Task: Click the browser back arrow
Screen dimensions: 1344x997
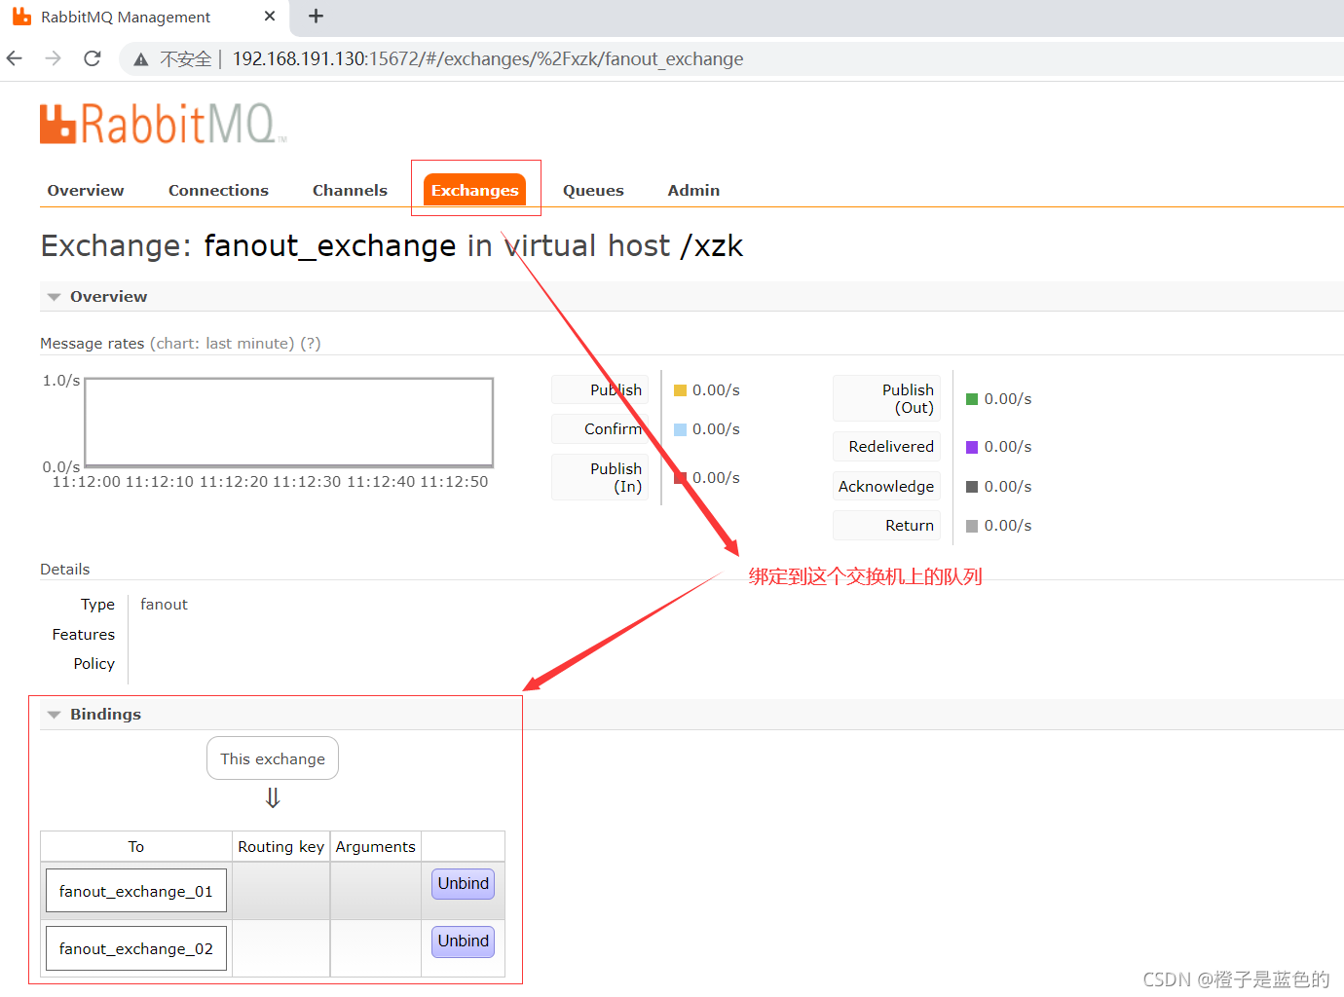Action: click(15, 58)
